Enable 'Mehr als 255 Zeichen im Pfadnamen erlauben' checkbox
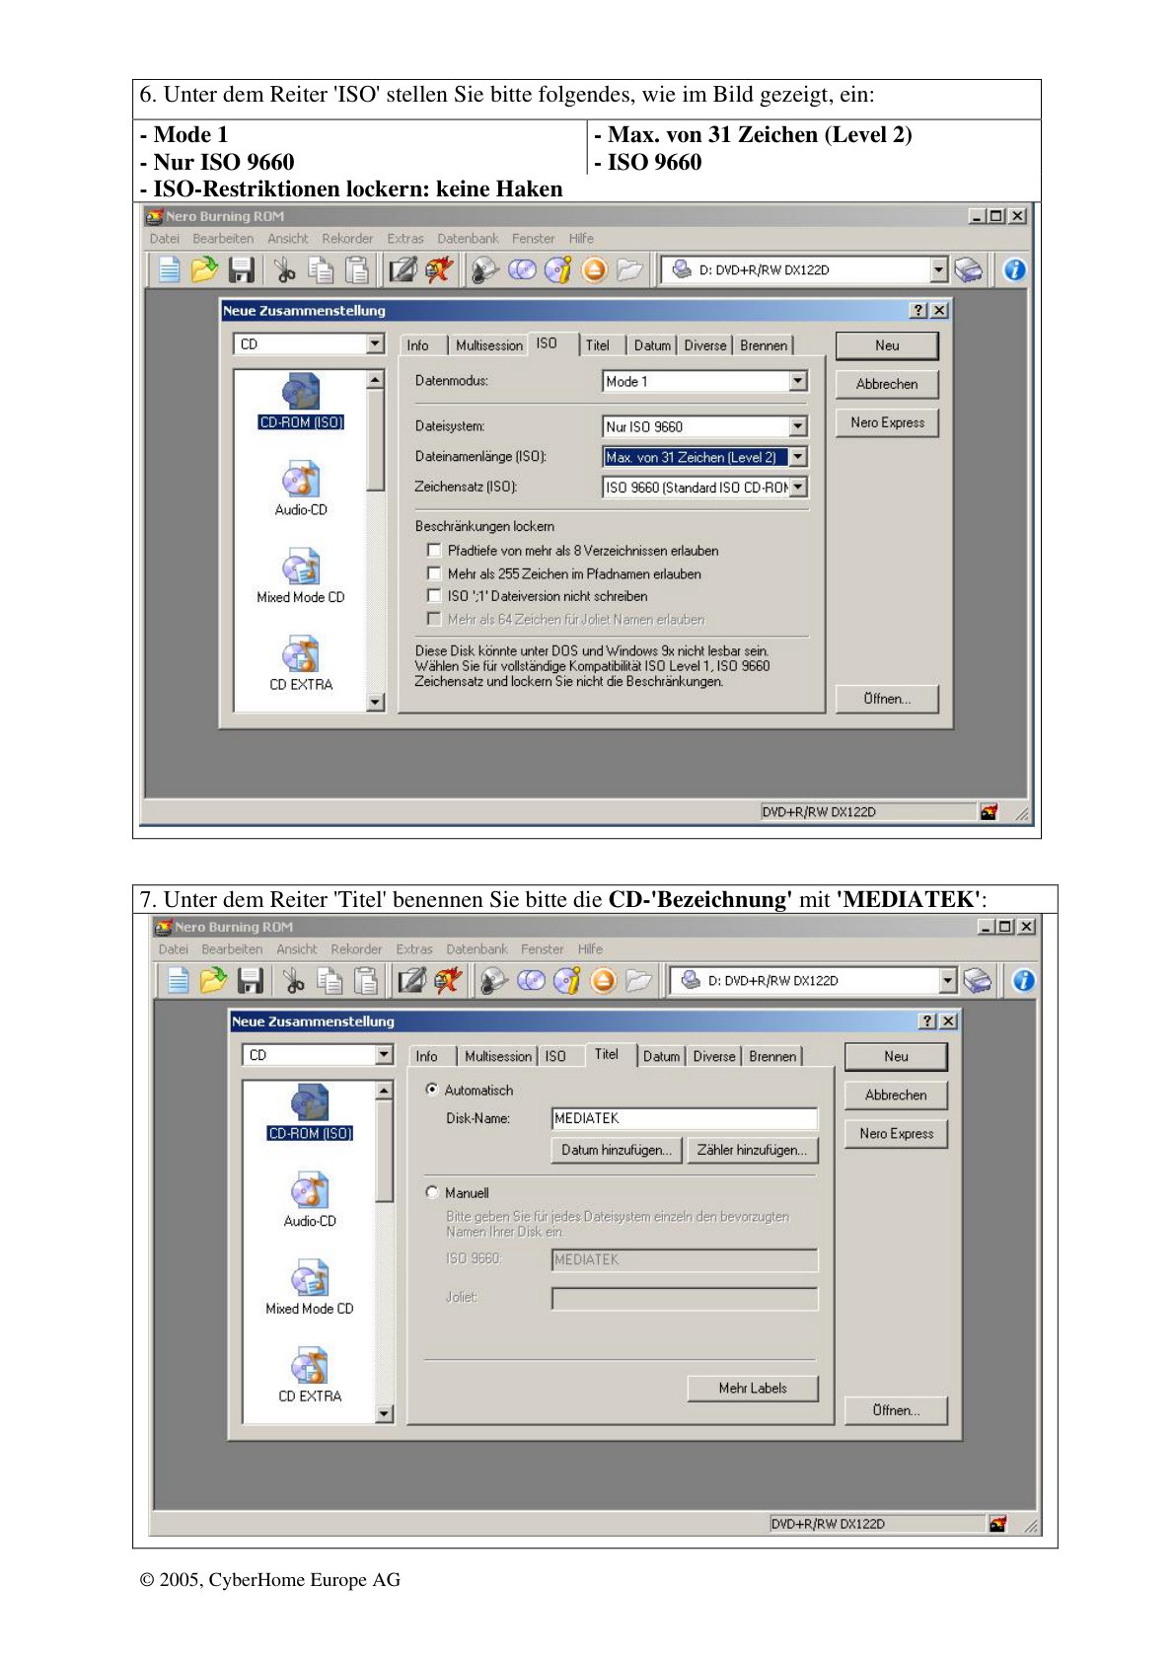 coord(434,573)
